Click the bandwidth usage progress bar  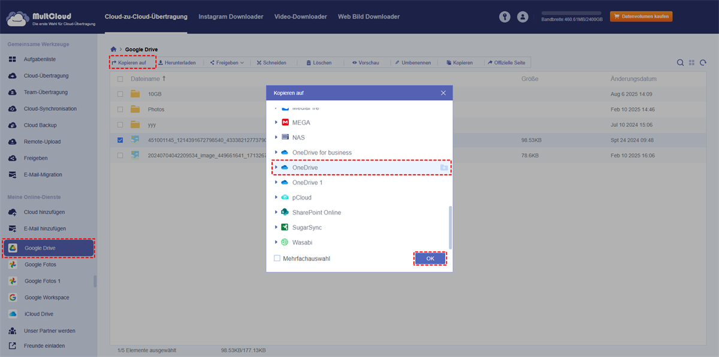tap(572, 12)
